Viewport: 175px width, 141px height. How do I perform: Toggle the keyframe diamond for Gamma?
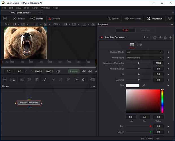point(168,80)
